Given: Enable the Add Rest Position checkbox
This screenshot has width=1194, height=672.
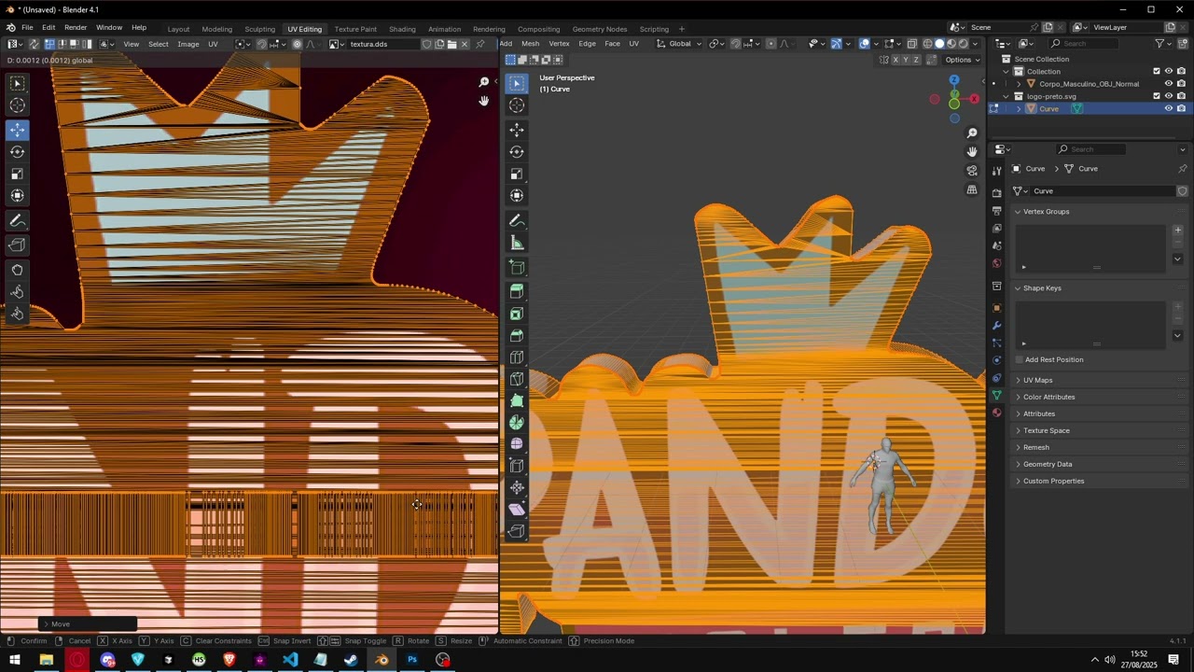Looking at the screenshot, I should 1019,359.
